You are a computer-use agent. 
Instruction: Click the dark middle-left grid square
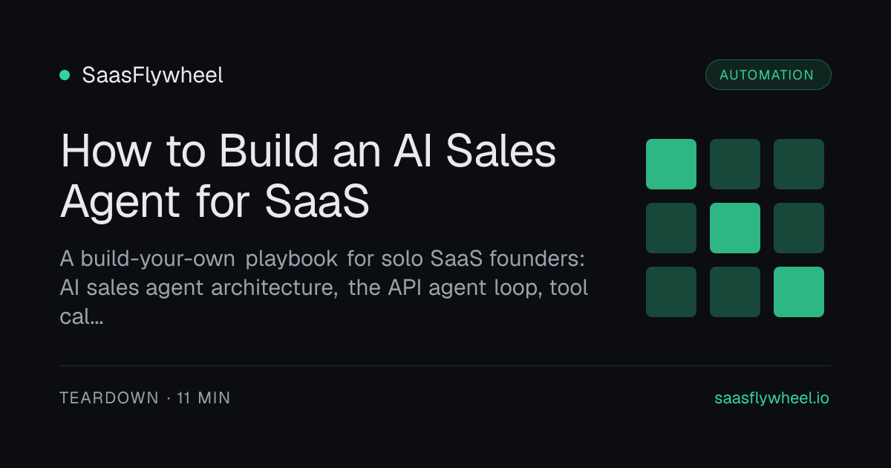(x=671, y=228)
